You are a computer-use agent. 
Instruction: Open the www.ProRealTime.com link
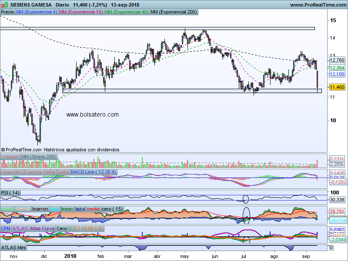(318, 5)
